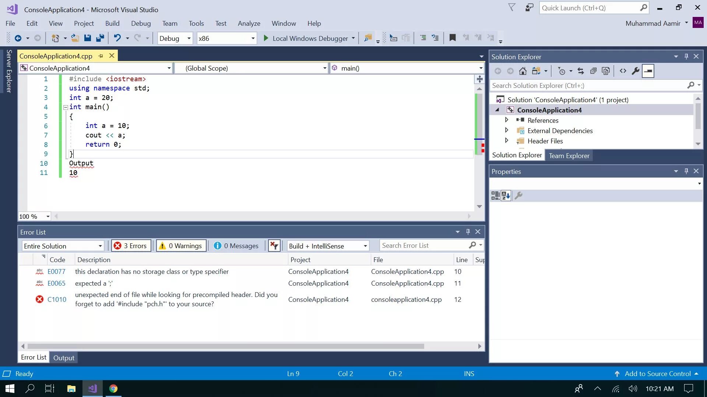Open the Entire Solution scope dropdown
Image resolution: width=707 pixels, height=397 pixels.
pos(63,246)
